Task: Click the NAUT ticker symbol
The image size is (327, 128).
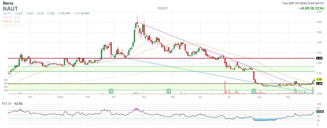Action: click(10, 8)
